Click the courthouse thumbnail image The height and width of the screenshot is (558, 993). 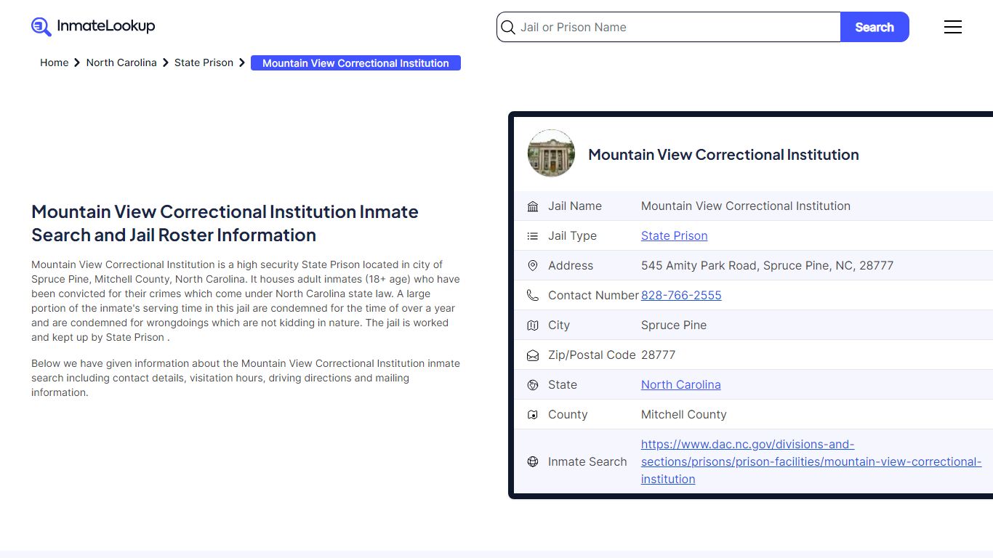pos(551,153)
